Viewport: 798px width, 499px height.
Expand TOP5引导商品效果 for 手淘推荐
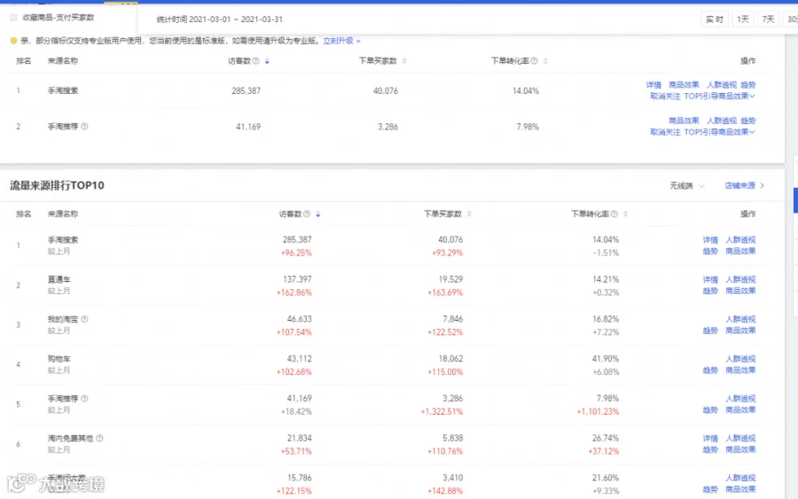pos(719,132)
